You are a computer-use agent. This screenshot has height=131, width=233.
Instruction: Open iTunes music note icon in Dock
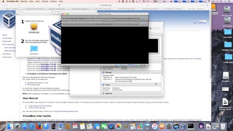(154, 127)
